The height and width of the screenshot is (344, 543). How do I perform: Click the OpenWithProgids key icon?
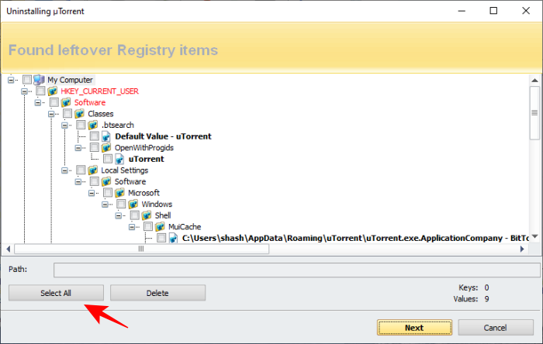pos(106,148)
